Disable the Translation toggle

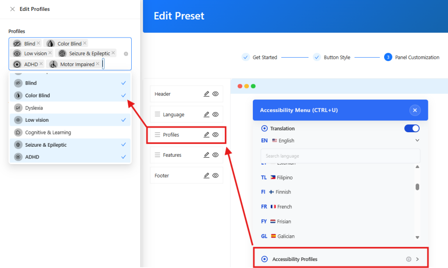pos(411,128)
